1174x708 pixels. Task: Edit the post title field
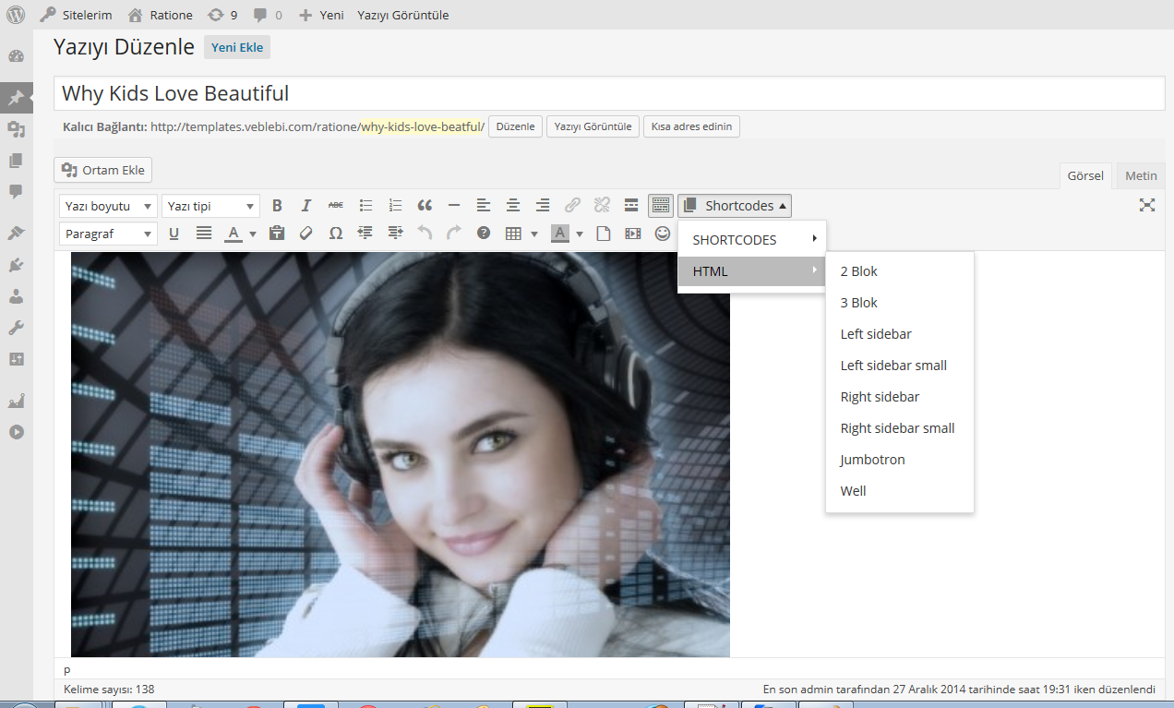pos(609,93)
